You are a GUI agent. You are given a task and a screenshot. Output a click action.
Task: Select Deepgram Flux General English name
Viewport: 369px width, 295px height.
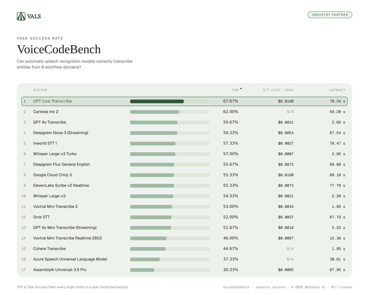[61, 164]
